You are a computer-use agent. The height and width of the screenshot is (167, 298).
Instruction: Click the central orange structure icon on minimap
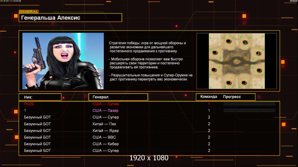[x=236, y=62]
